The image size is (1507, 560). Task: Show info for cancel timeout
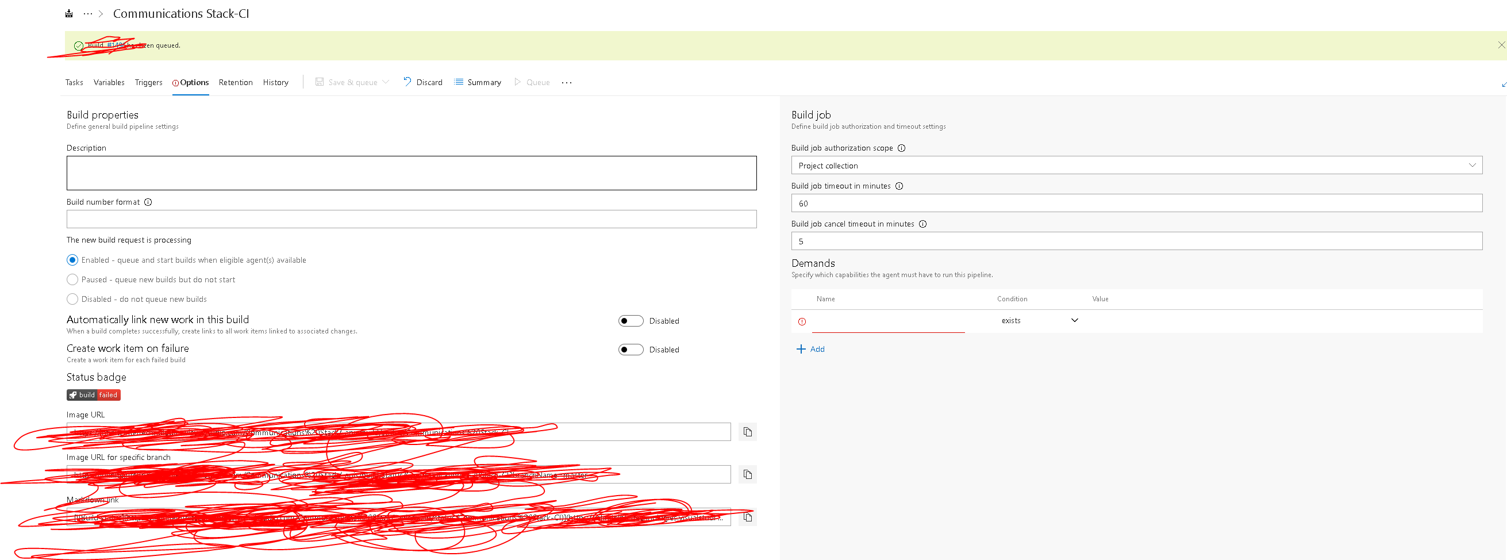922,224
